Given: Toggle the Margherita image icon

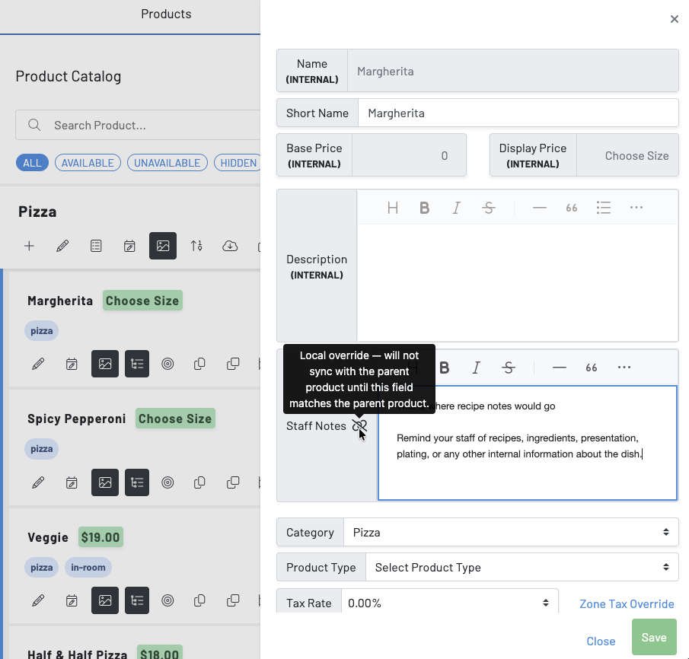Looking at the screenshot, I should click(x=105, y=364).
